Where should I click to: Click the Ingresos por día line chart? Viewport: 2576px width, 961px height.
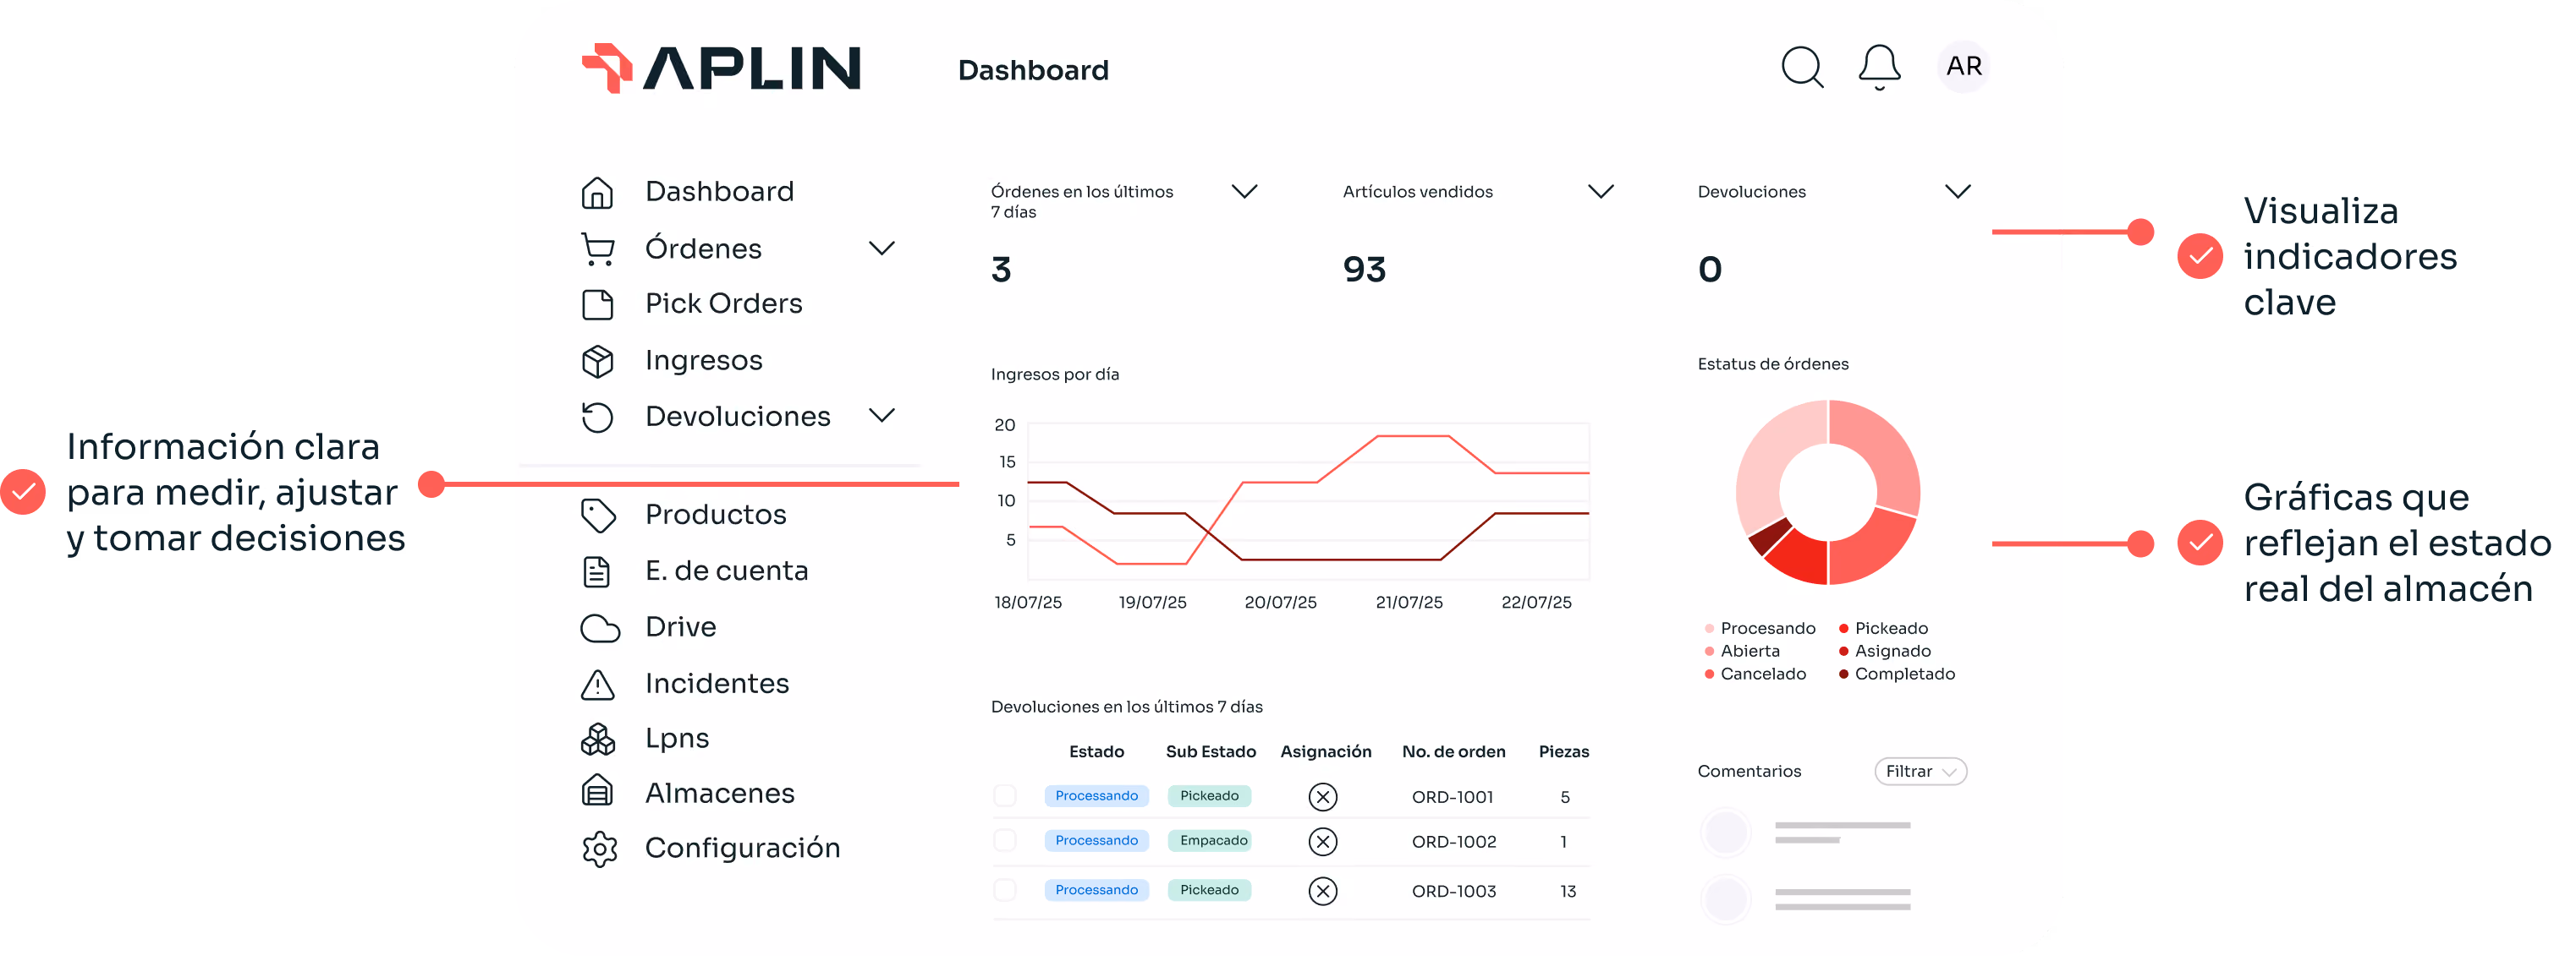[1308, 503]
